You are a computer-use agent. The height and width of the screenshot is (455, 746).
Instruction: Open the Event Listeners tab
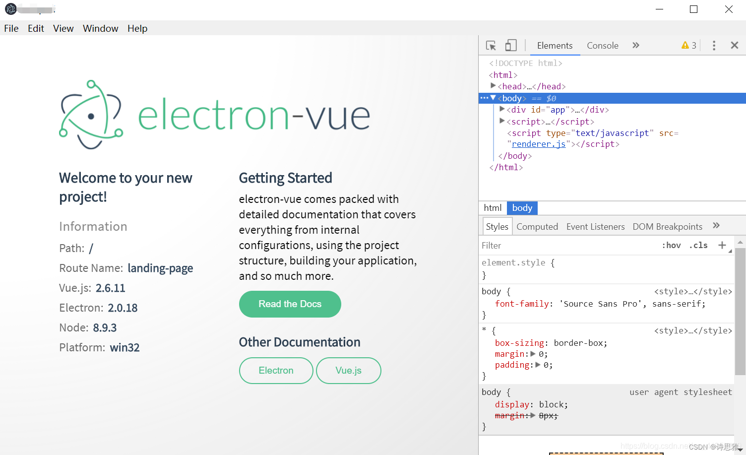[595, 227]
